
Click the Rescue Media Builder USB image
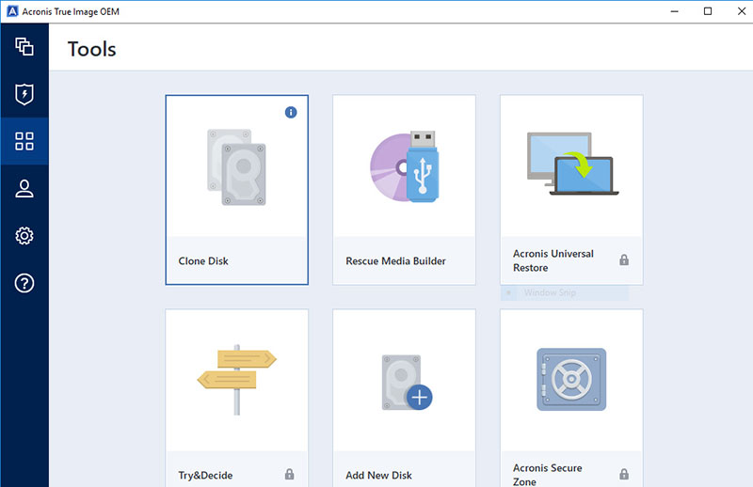point(405,166)
